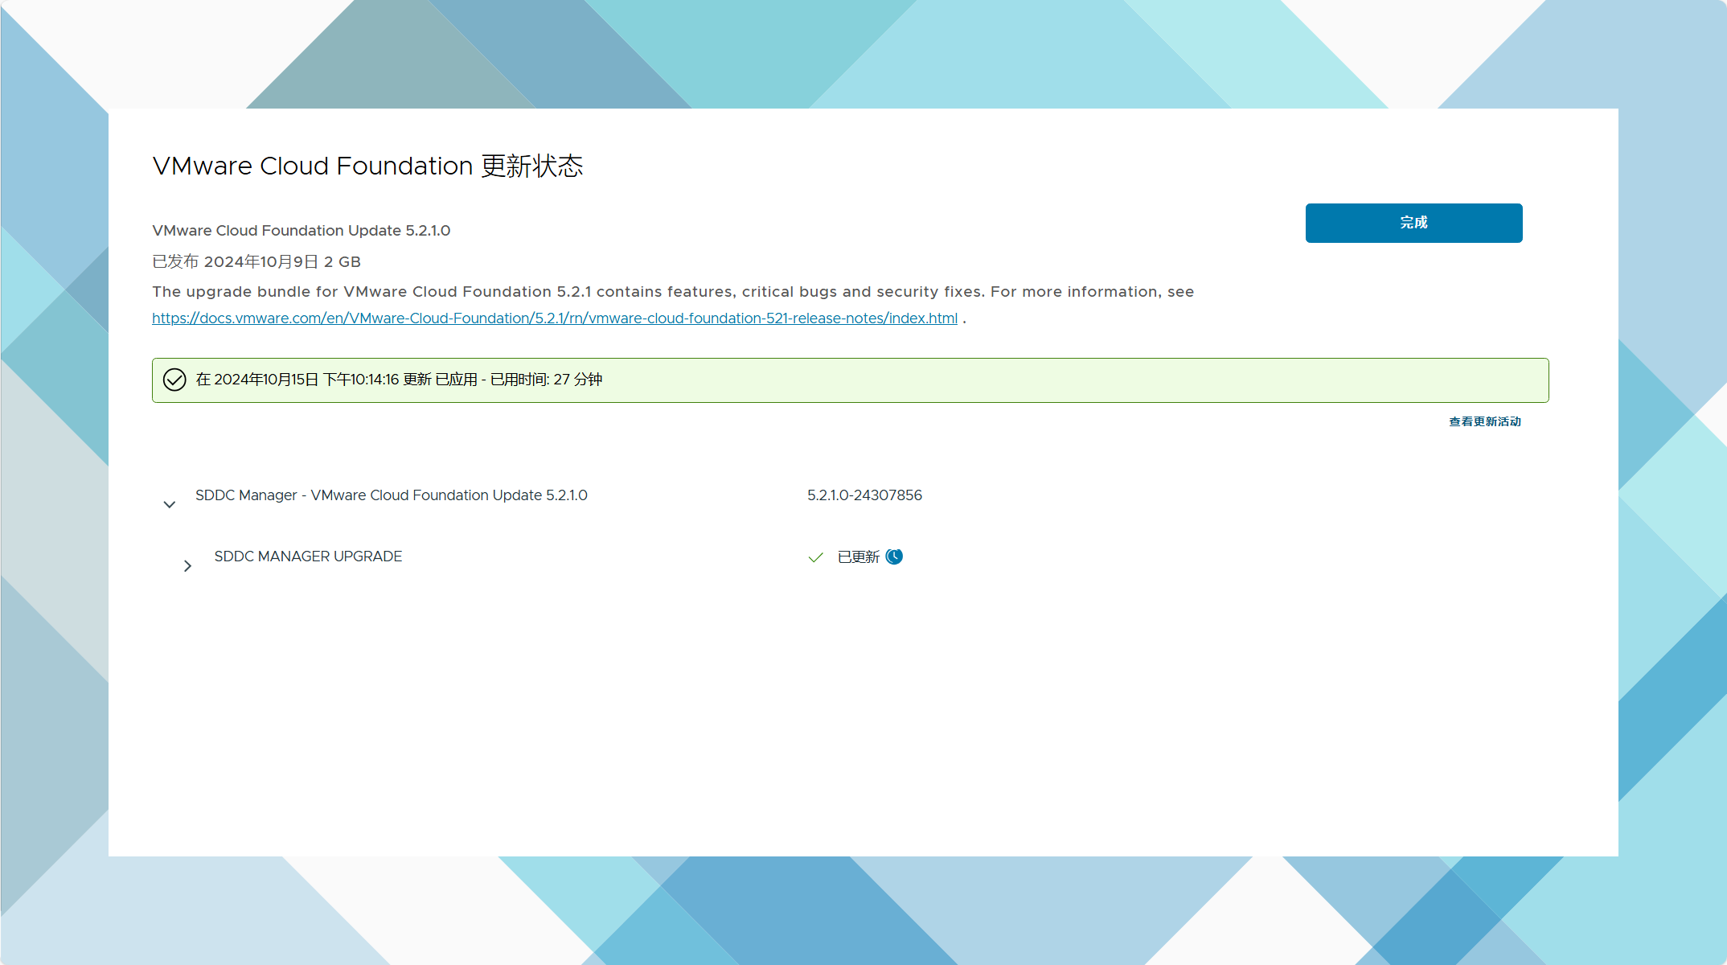Expand the SDDC MANAGER UPGRADE row
Screen dimensions: 1727x965
[187, 566]
